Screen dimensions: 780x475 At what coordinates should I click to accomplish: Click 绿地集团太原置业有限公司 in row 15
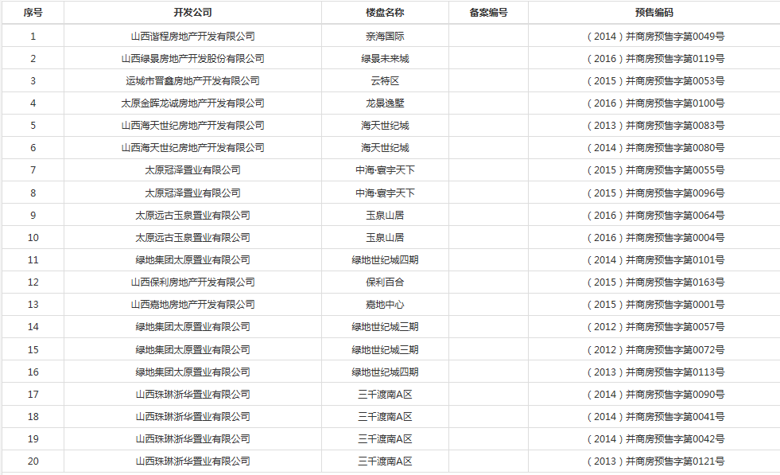[192, 349]
